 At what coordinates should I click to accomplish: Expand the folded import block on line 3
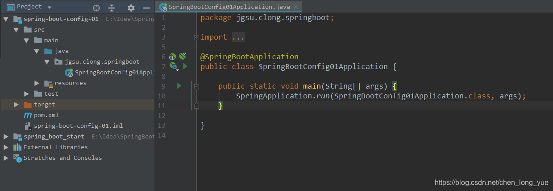[196, 37]
